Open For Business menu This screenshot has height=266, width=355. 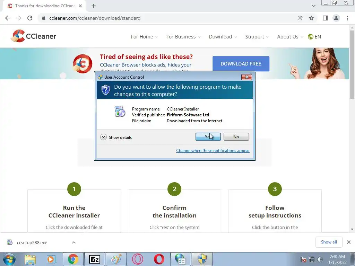coord(183,37)
